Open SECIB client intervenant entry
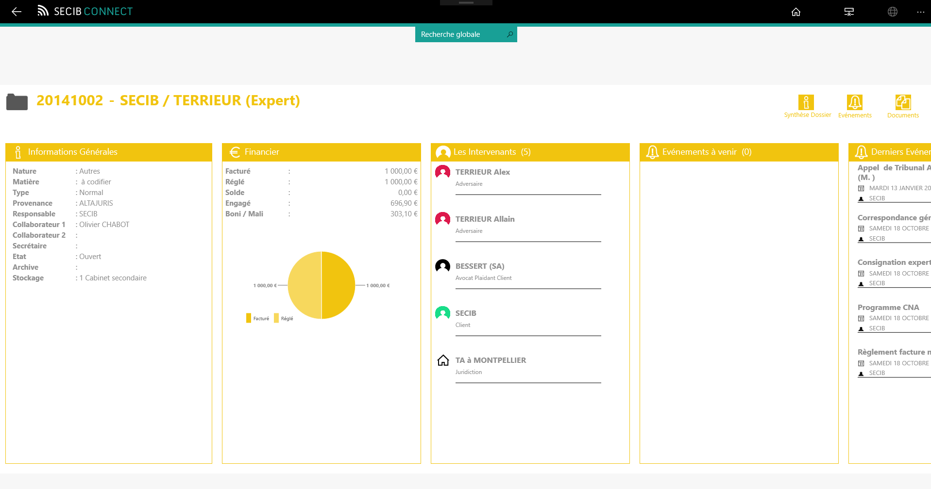The height and width of the screenshot is (489, 931). click(518, 321)
